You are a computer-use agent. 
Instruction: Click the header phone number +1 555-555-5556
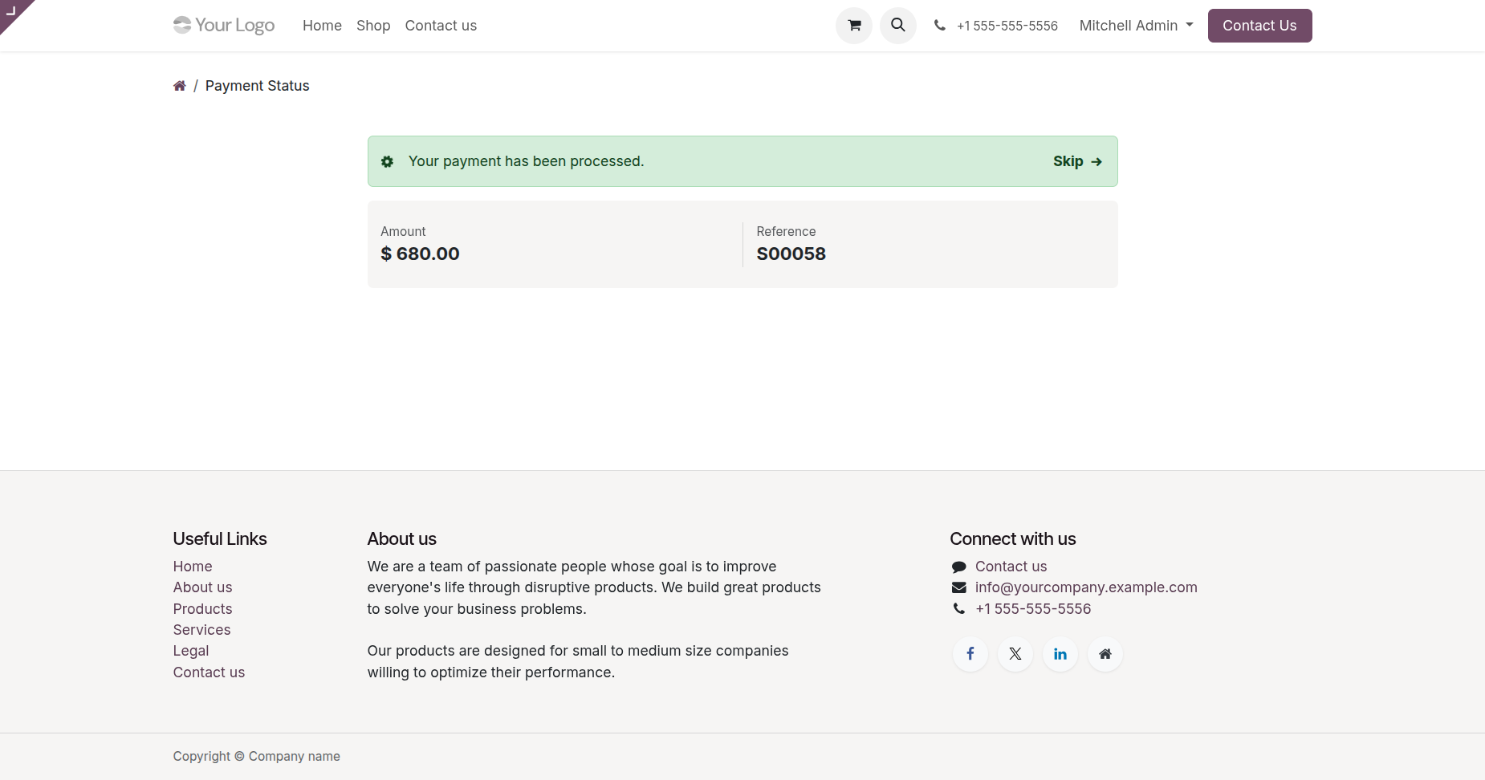(x=1007, y=26)
